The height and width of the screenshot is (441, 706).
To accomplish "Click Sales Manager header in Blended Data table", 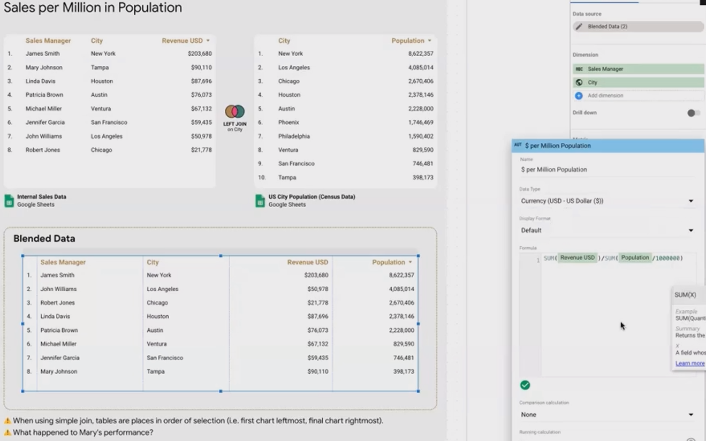I will (x=63, y=262).
